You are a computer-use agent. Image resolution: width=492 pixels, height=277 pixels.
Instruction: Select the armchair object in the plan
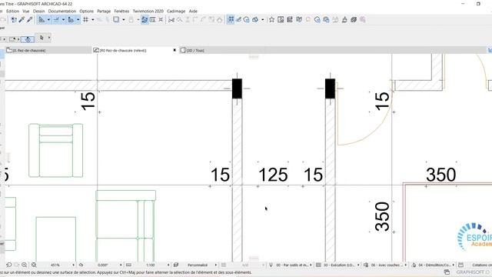pyautogui.click(x=56, y=151)
